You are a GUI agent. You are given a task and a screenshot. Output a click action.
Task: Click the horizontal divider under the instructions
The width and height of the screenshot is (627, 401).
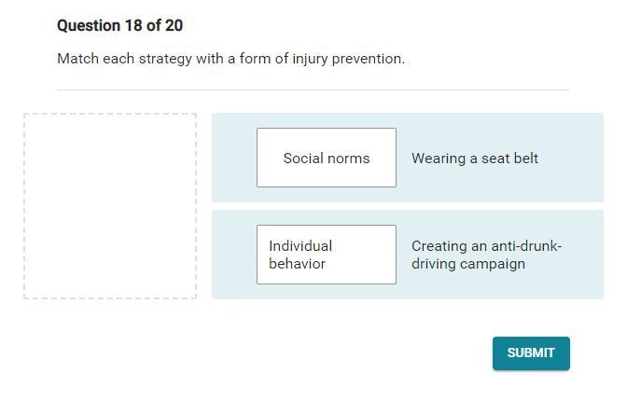coord(313,90)
